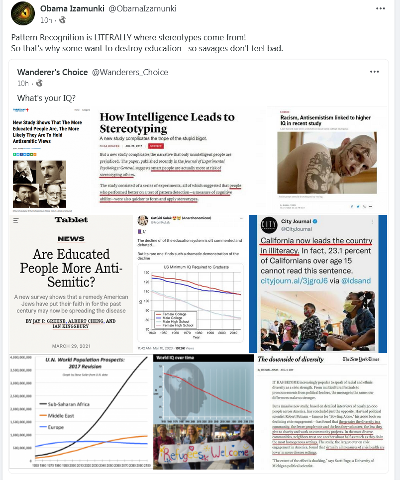
Task: Open the Racism, Antisemitism linked to higher IQ image
Action: click(327, 161)
